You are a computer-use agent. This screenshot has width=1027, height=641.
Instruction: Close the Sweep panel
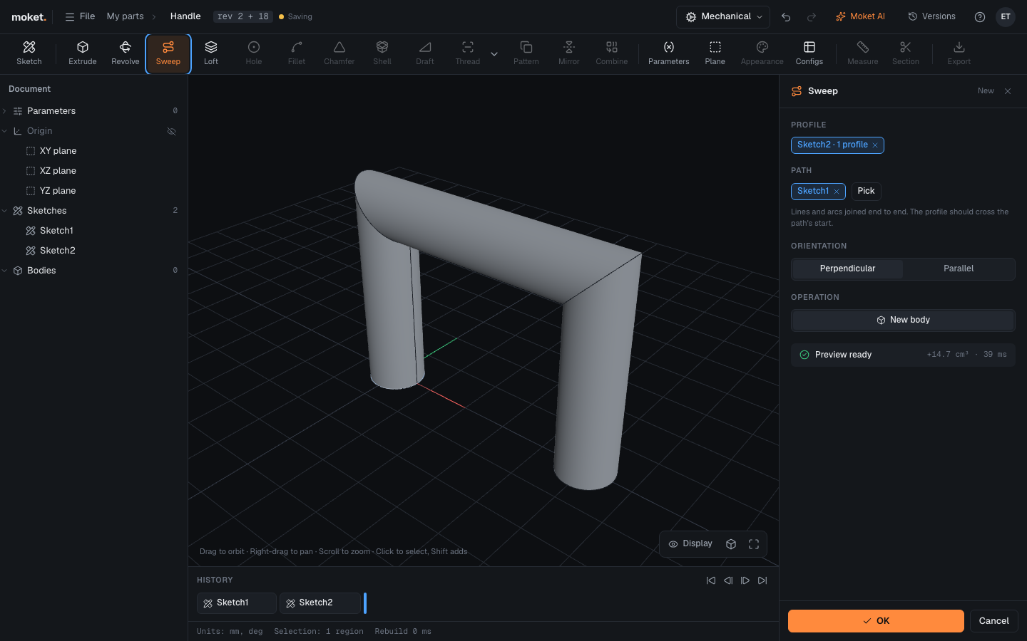pos(1008,91)
